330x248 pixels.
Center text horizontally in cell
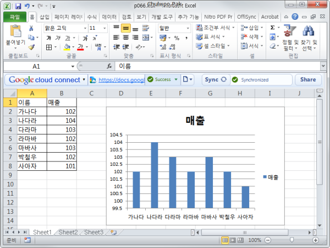click(125, 37)
